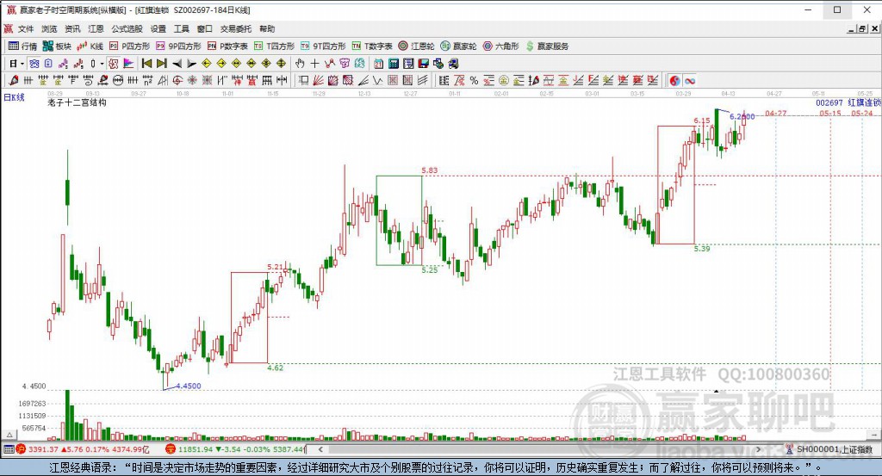
Task: Open 赢家服务 with dollar icon
Action: [x=547, y=46]
